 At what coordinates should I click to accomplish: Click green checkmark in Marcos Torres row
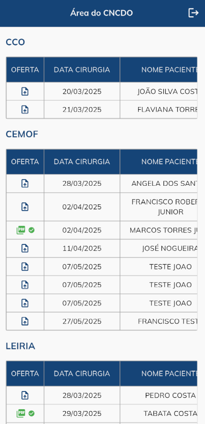pyautogui.click(x=32, y=230)
